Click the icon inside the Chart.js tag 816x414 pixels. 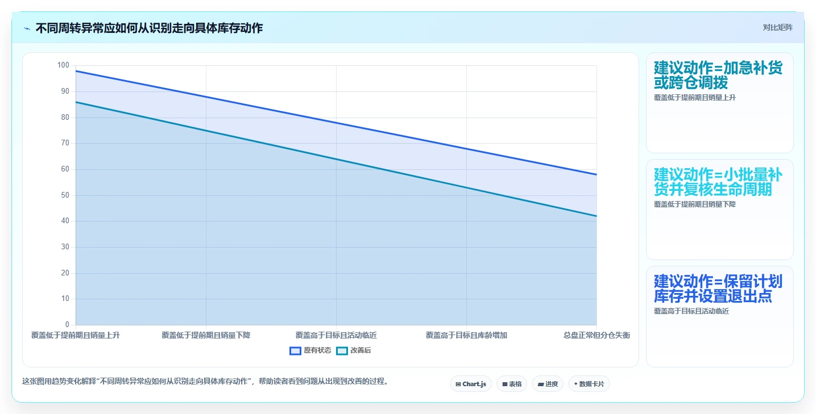click(458, 384)
